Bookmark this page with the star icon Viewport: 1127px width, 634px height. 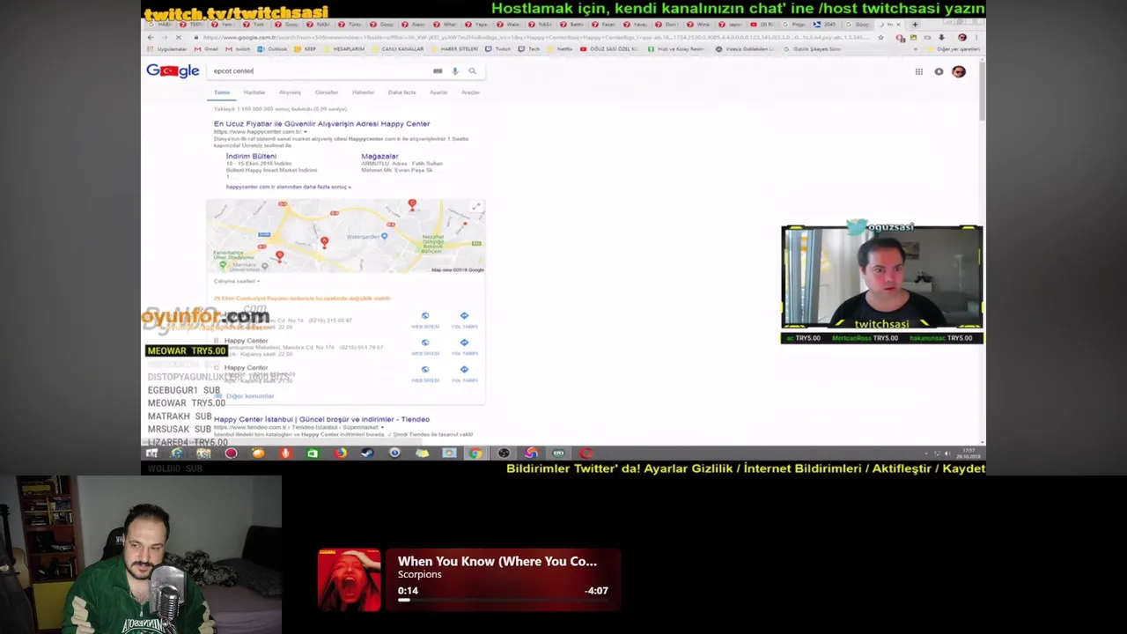coord(880,38)
